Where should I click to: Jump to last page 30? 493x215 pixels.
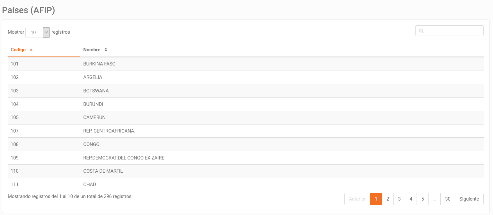point(448,199)
